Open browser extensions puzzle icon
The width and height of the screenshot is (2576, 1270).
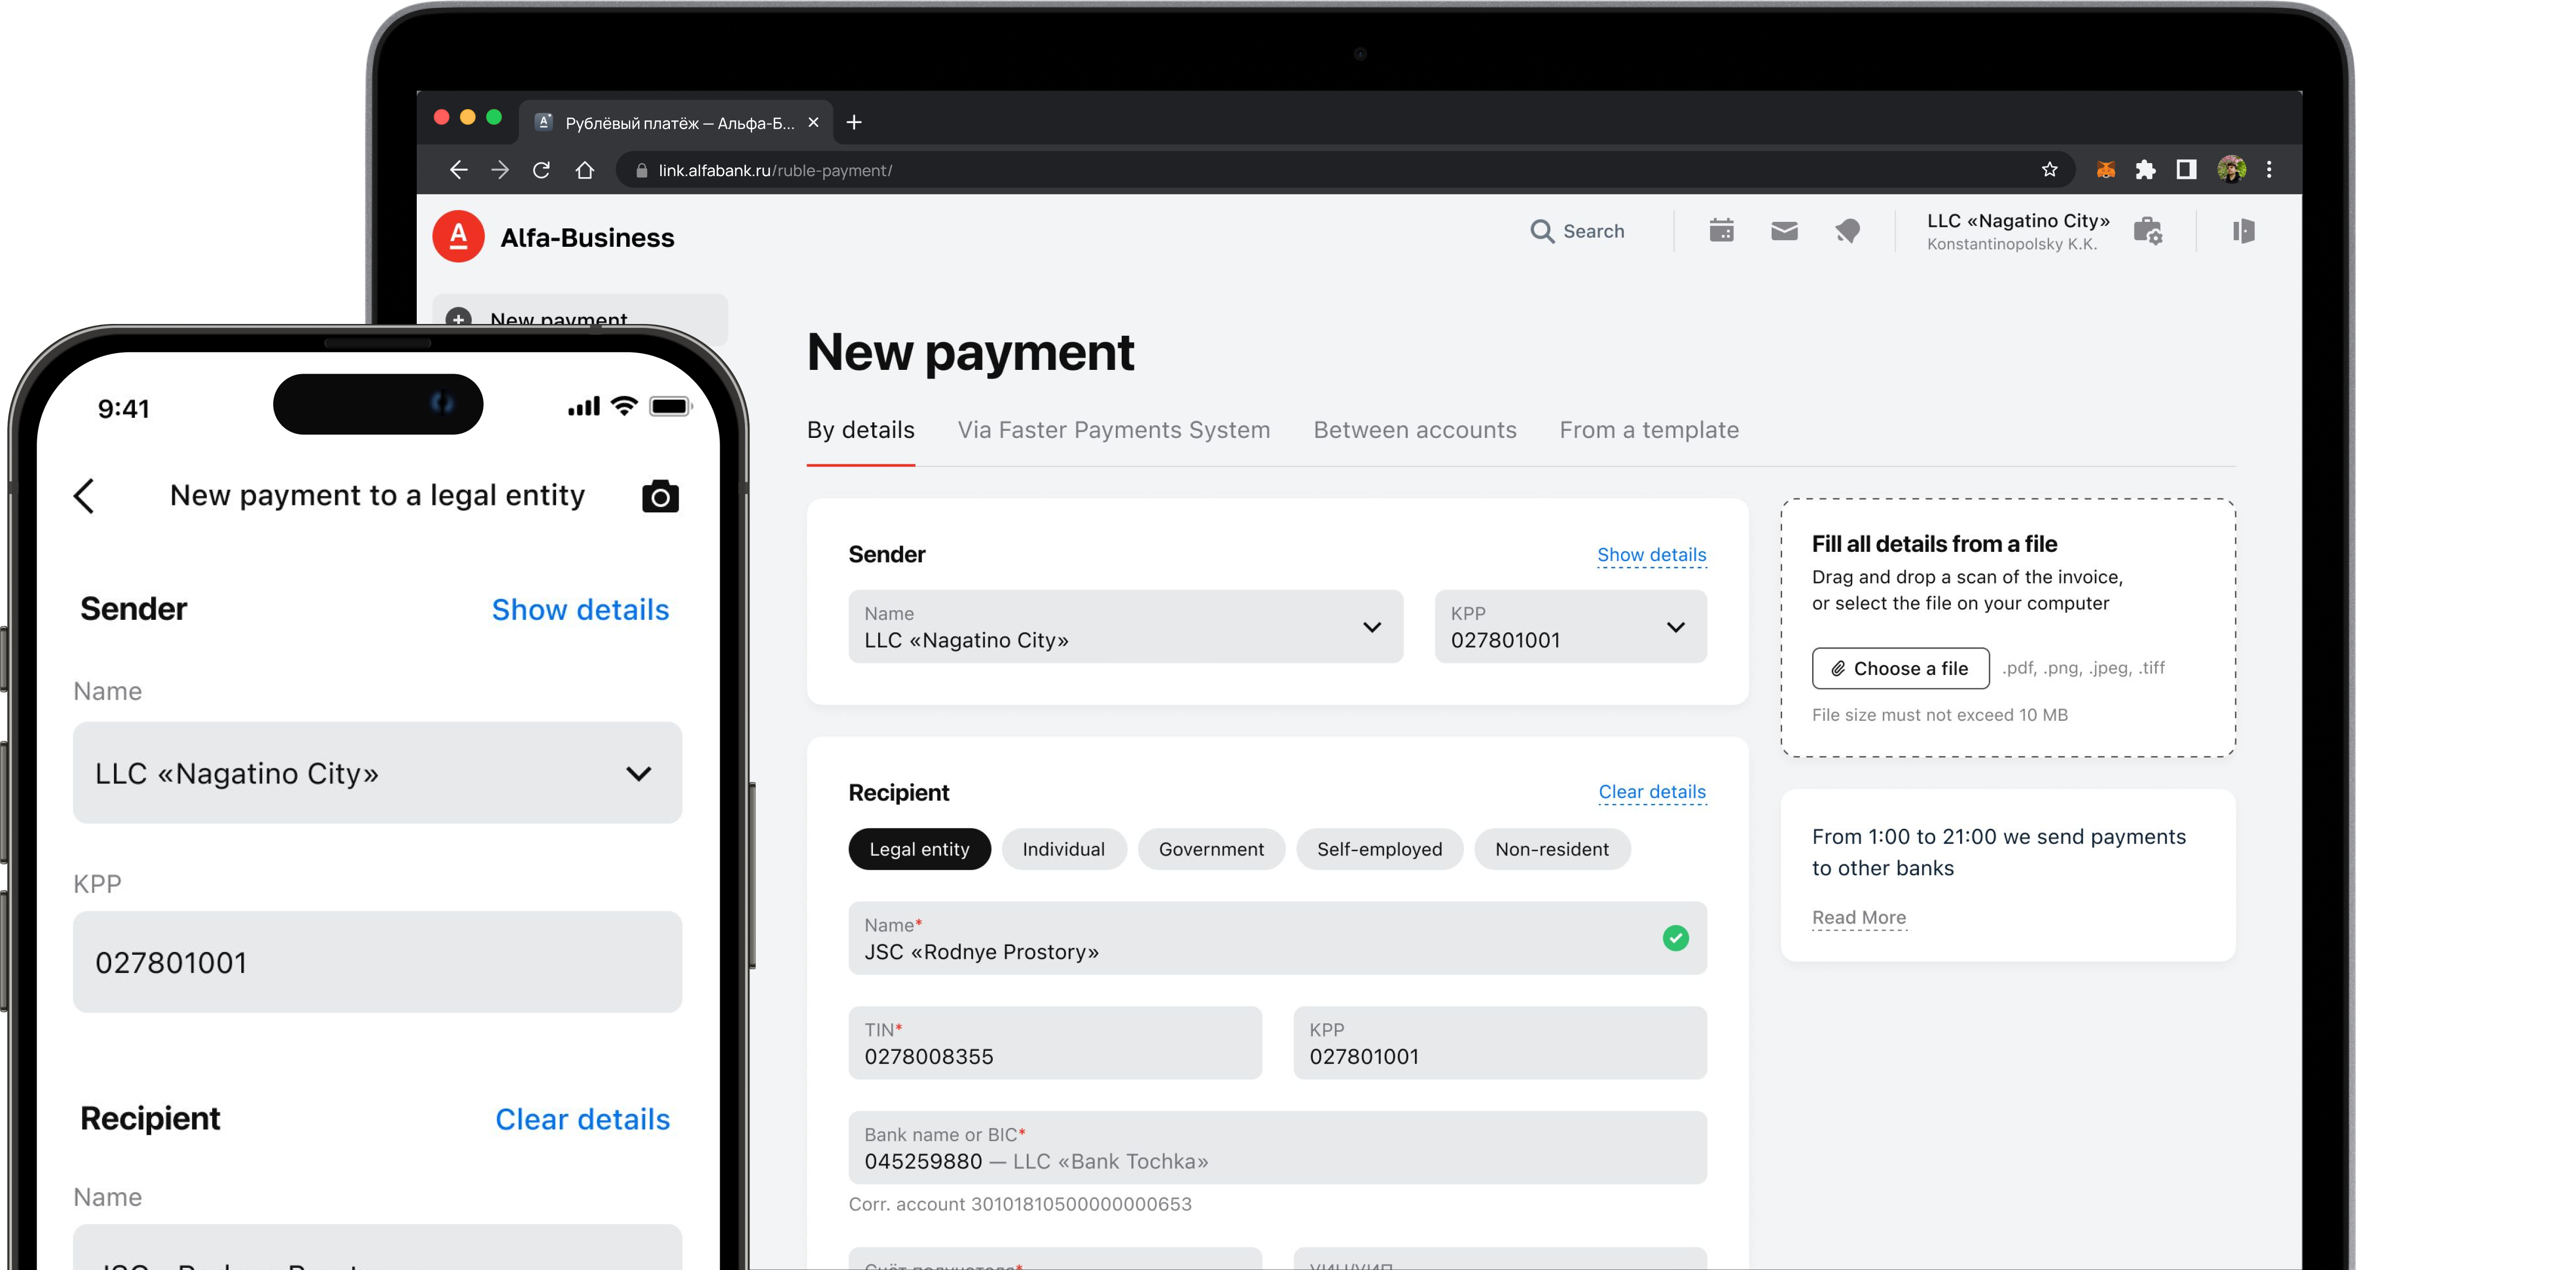2145,170
